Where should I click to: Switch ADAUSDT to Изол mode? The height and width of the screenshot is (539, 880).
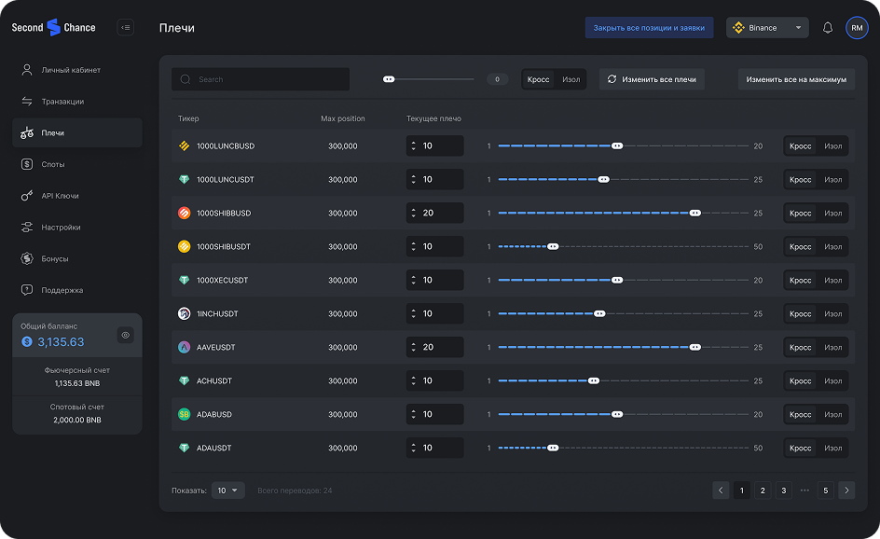(834, 448)
